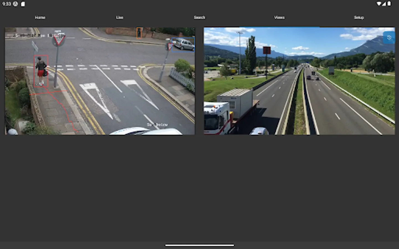
Task: Select the pedestrian detection in the red box
Action: [x=41, y=71]
